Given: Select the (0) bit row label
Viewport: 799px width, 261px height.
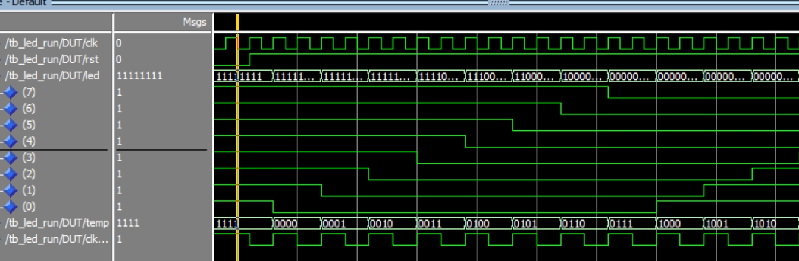Looking at the screenshot, I should pos(29,206).
